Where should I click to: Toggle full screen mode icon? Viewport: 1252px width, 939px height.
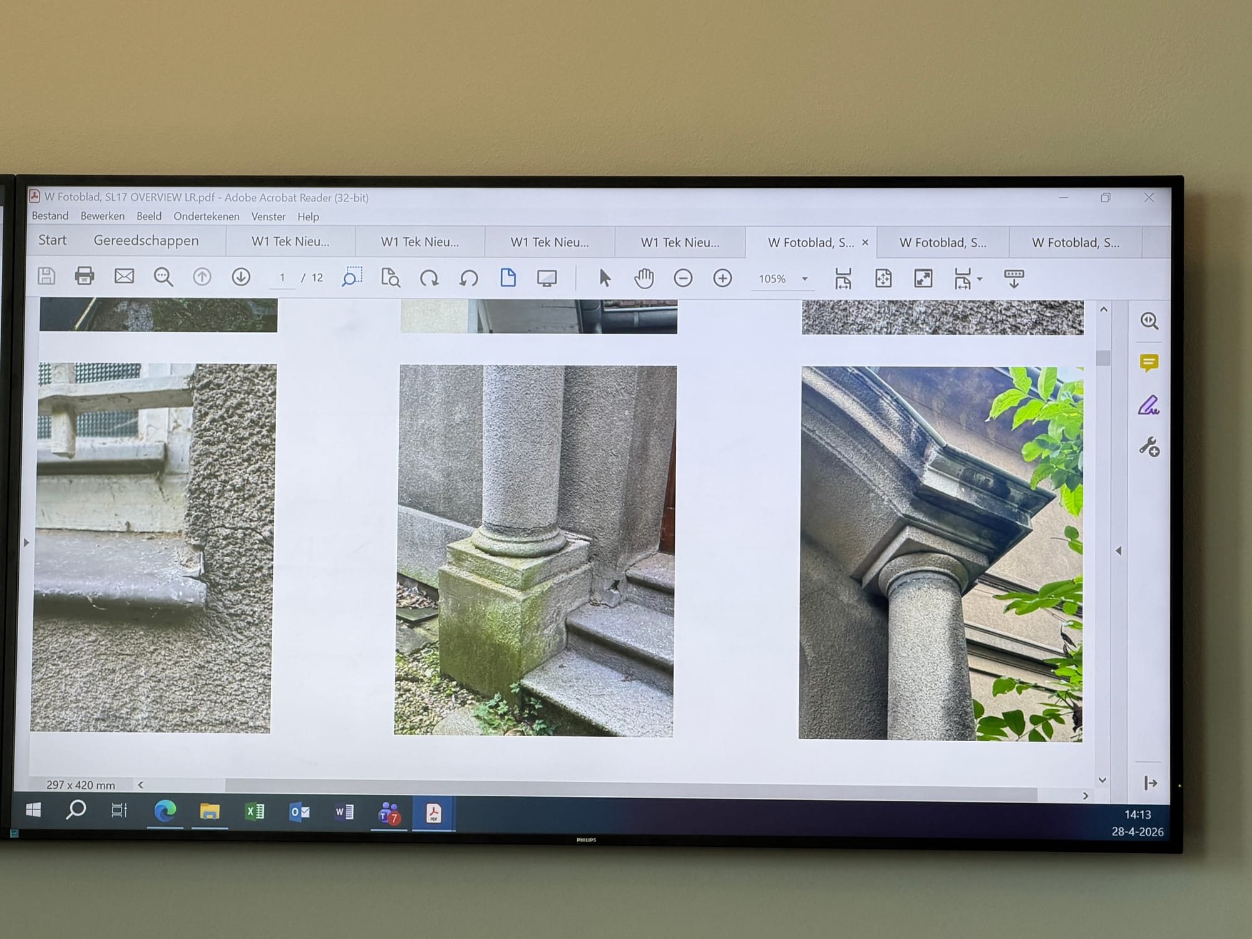coord(923,279)
